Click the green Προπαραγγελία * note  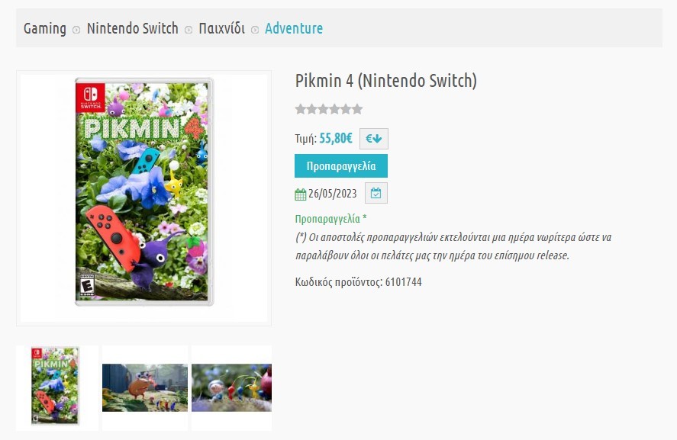[x=331, y=218]
